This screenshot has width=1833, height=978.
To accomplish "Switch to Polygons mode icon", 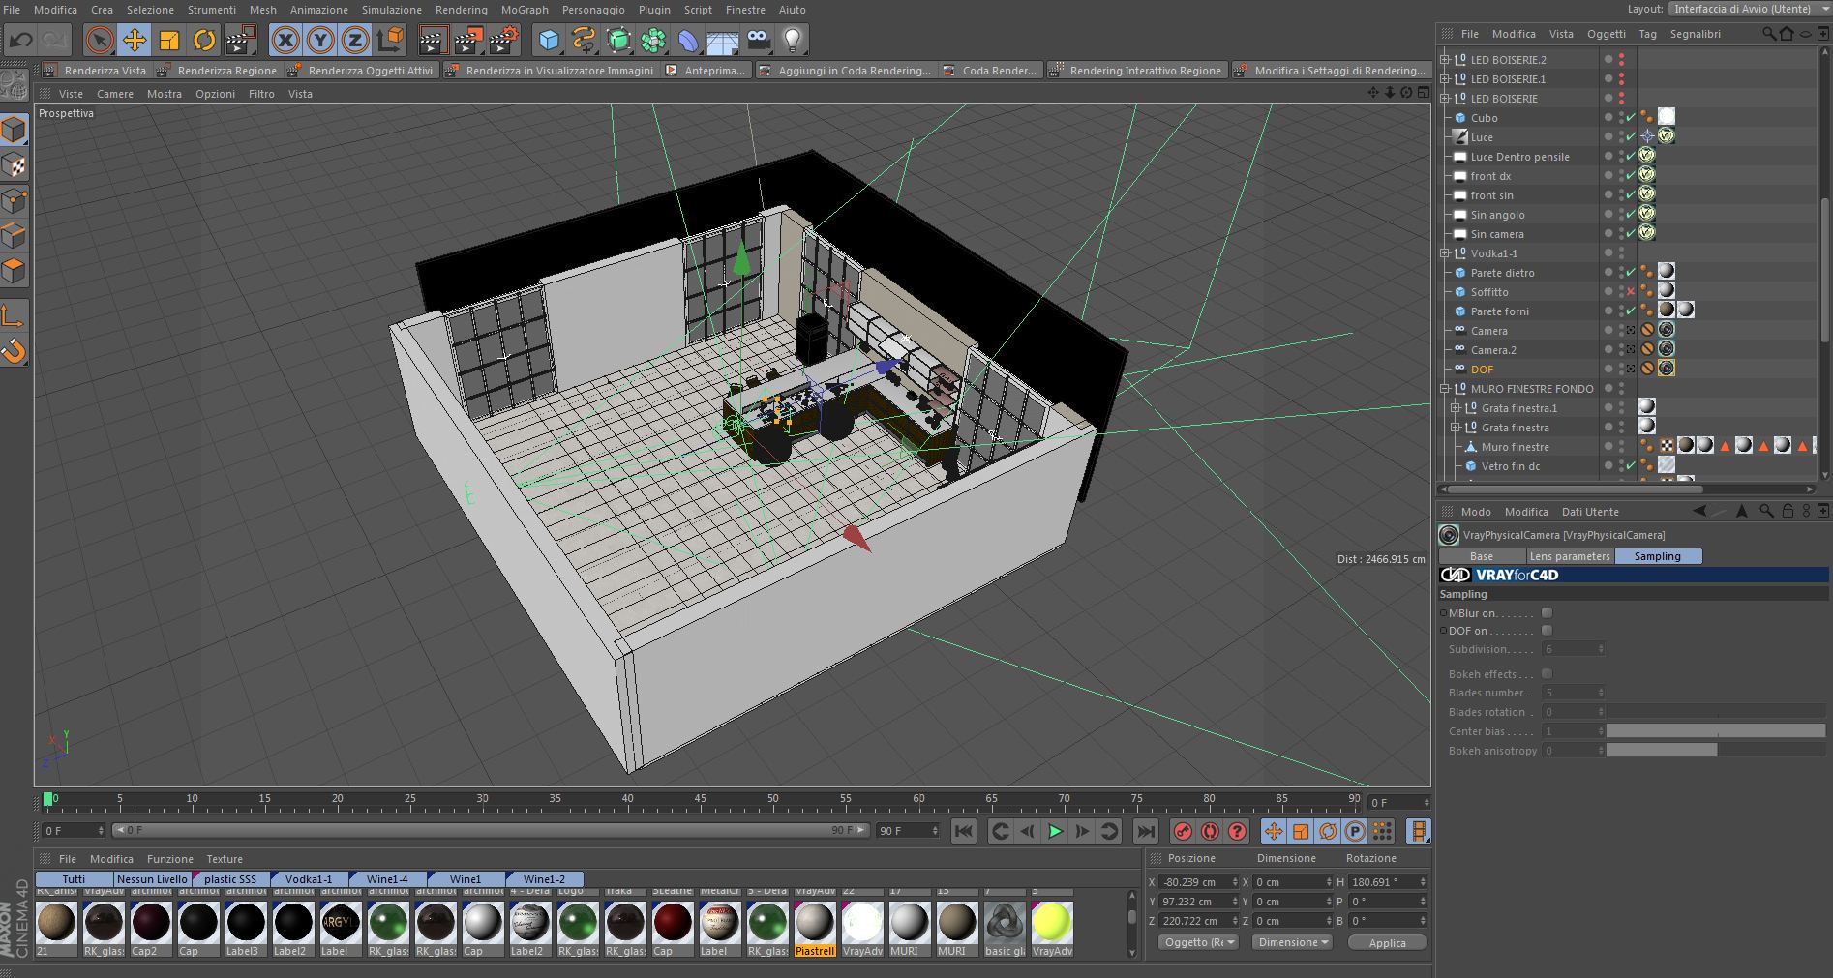I will (14, 270).
